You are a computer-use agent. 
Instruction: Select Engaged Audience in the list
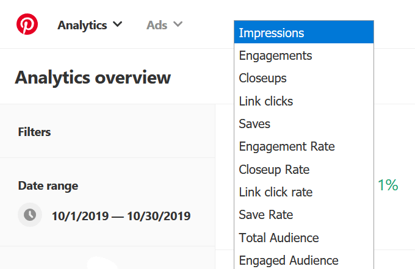point(303,260)
